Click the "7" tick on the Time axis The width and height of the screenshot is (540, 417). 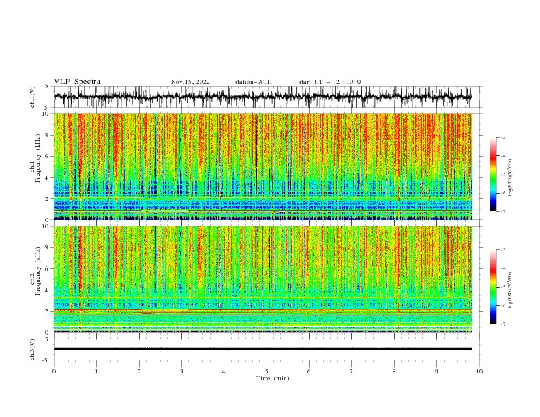[351, 371]
